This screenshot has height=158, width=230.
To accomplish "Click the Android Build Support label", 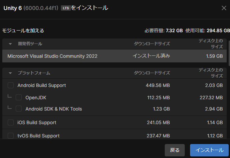I will [42, 85].
